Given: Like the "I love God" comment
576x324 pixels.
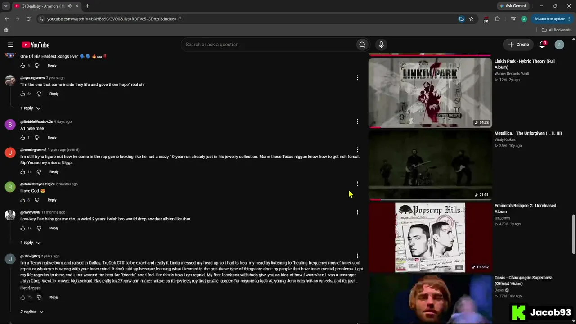Looking at the screenshot, I should pos(22,200).
